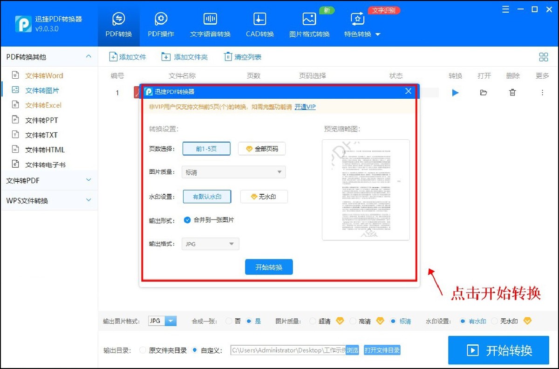Image resolution: width=559 pixels, height=369 pixels.
Task: Click the output path input field
Action: pos(289,350)
